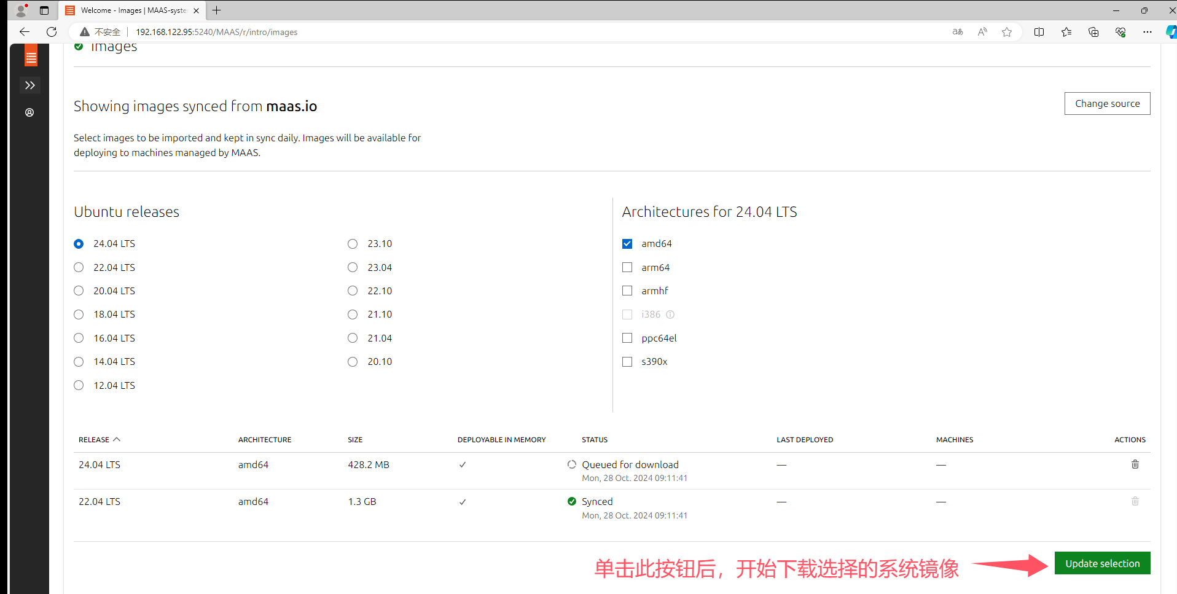
Task: Toggle the RELEASE column sort order
Action: (x=99, y=439)
